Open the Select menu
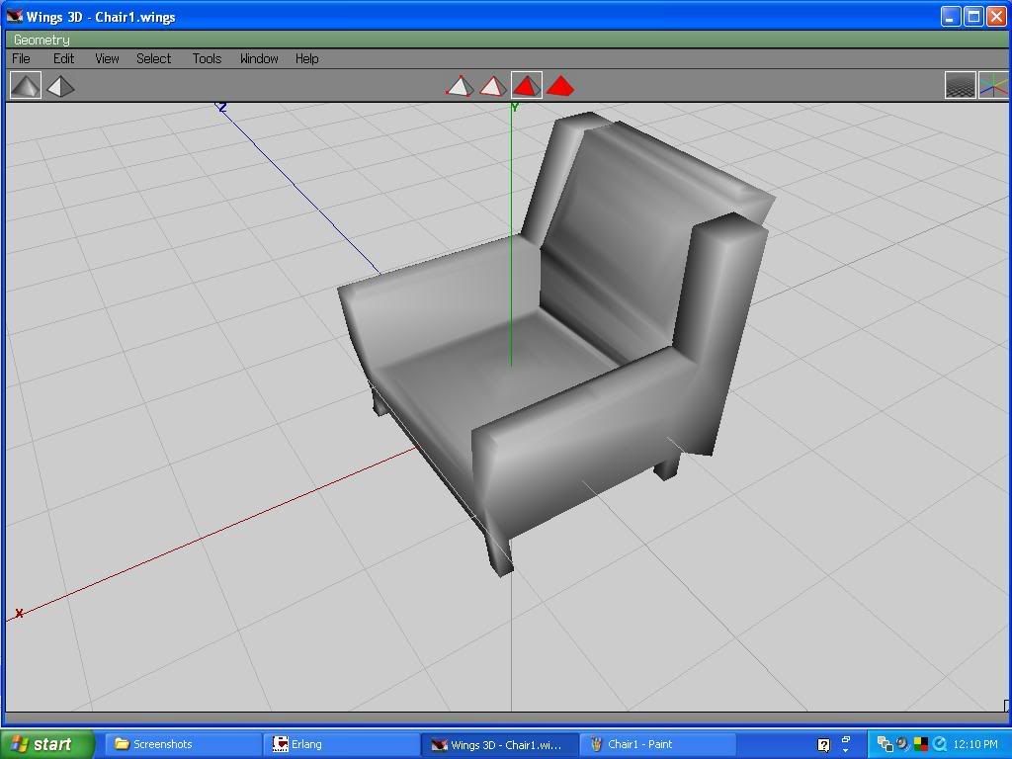 click(x=153, y=58)
